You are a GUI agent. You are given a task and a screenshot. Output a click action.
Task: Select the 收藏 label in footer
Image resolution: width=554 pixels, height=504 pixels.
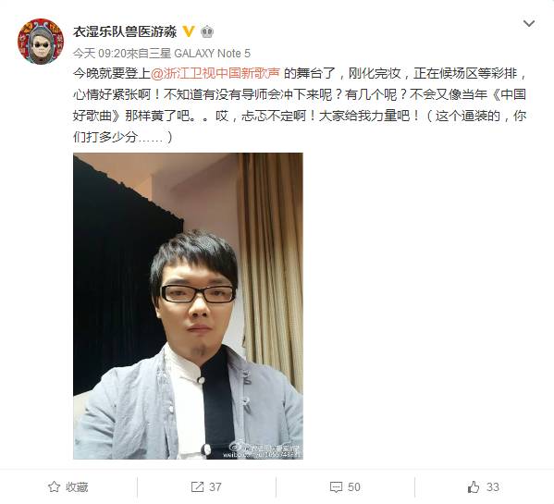click(x=77, y=487)
